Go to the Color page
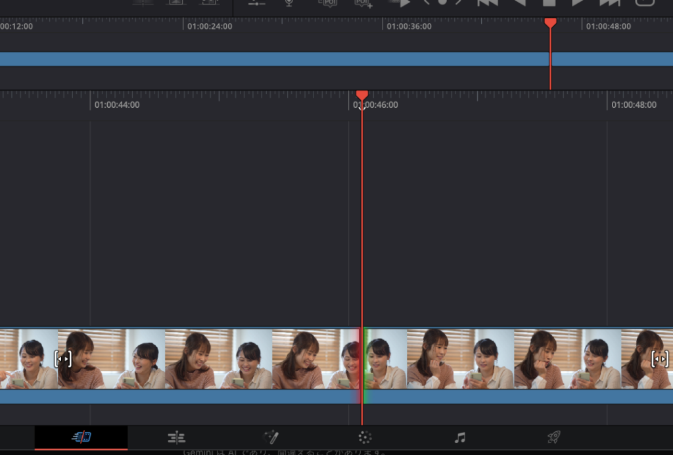The image size is (673, 455). [365, 437]
